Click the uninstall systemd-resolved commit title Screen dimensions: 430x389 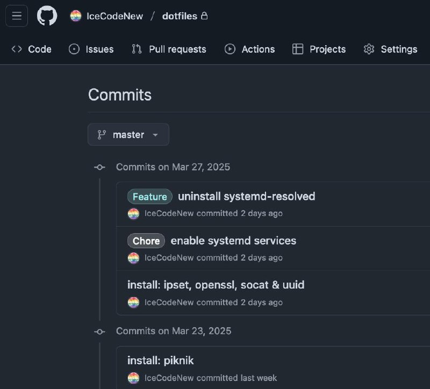point(247,196)
